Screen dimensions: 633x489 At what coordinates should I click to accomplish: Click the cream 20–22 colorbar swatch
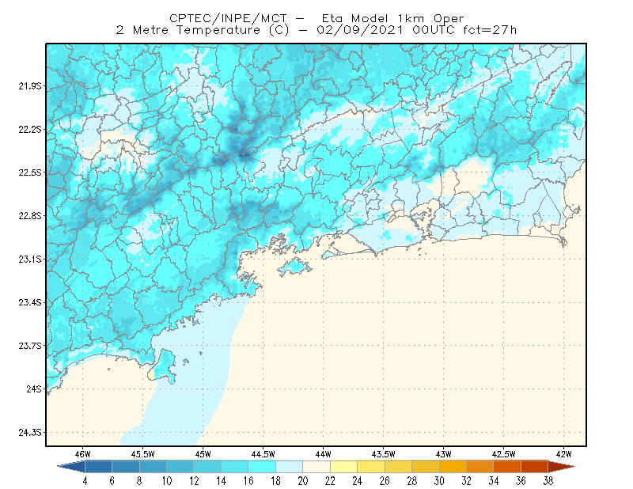pyautogui.click(x=316, y=467)
